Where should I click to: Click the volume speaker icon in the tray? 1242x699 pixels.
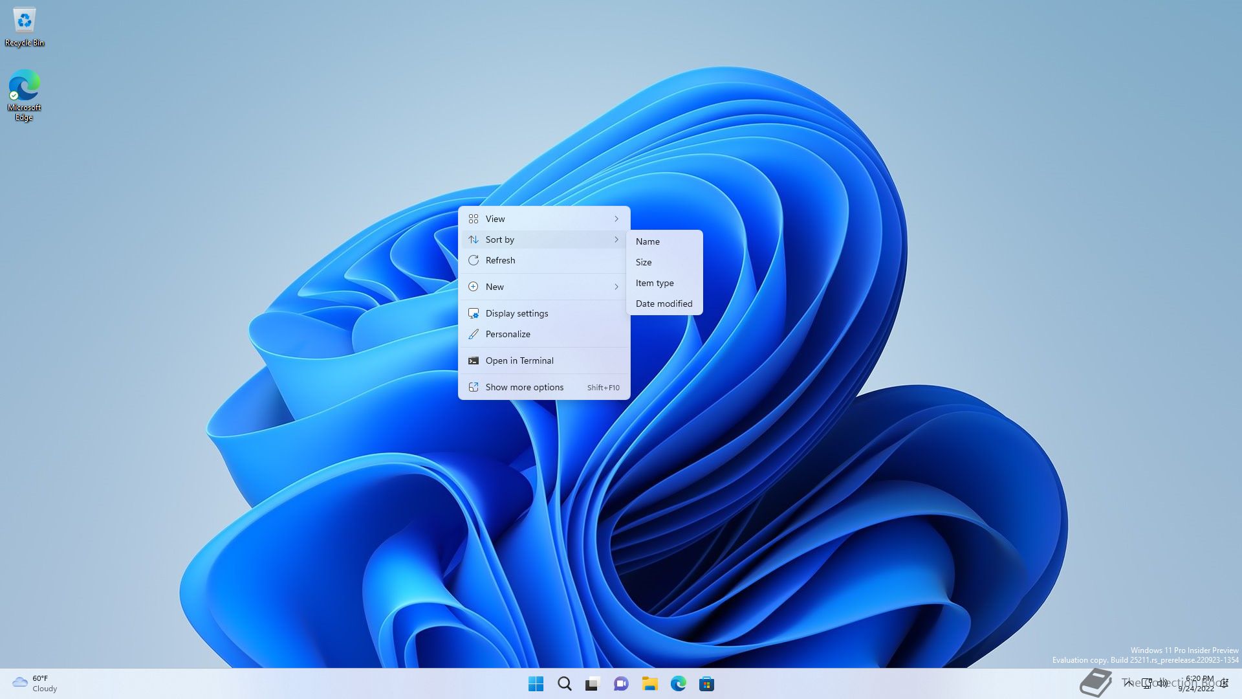click(x=1162, y=683)
